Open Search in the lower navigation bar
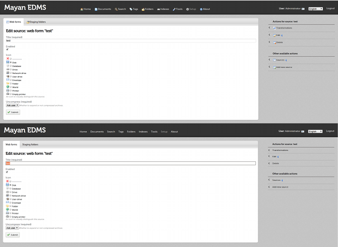Screen dimensions: 338x247 point(111,132)
